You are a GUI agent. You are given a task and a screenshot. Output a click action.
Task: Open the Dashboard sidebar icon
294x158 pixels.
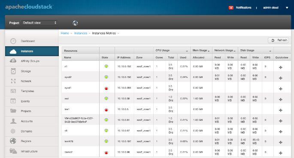[x=13, y=41]
